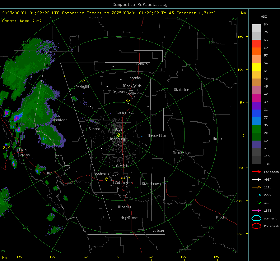Click the Vulcan label
280x261 pixels.
[x=158, y=231]
